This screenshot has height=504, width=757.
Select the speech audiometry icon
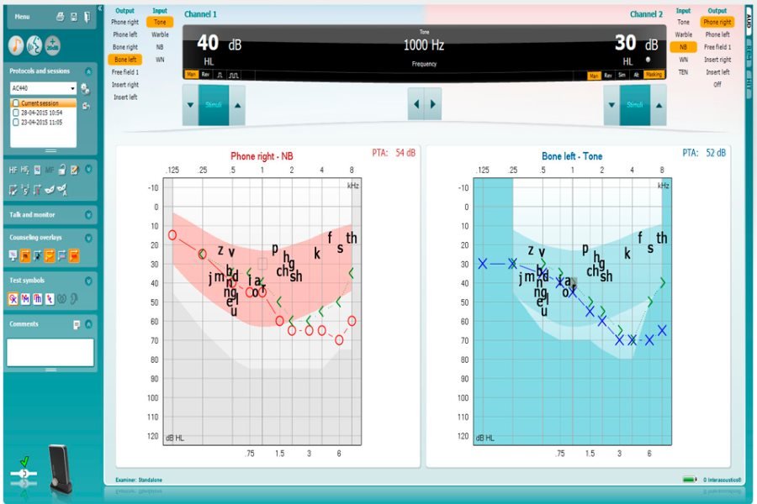(34, 45)
